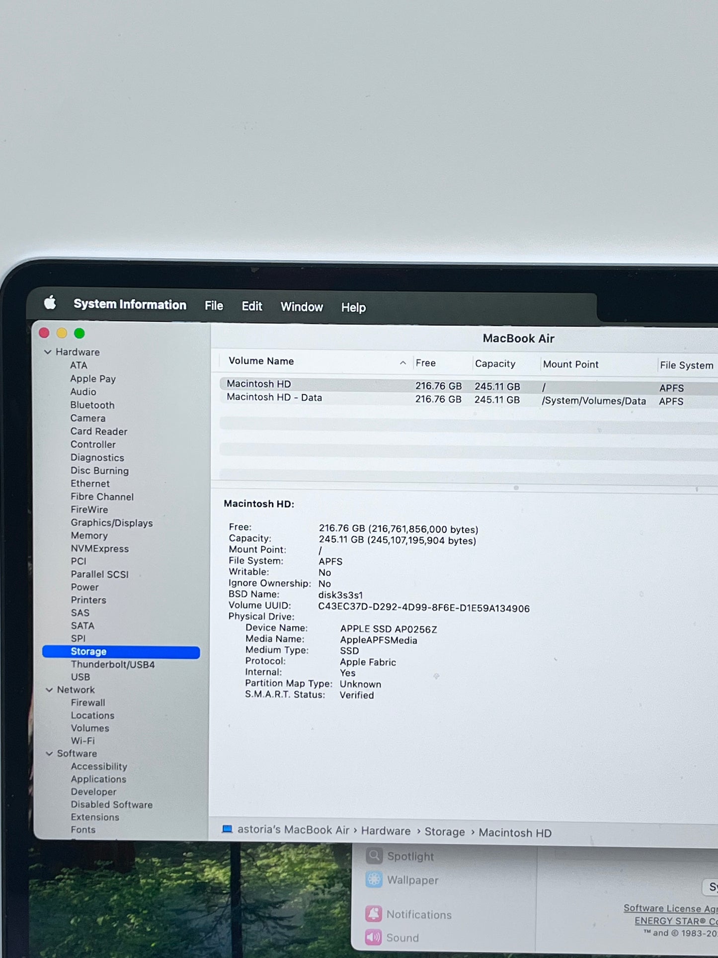Collapse the Network section
Screen dimensions: 718x958
click(49, 690)
